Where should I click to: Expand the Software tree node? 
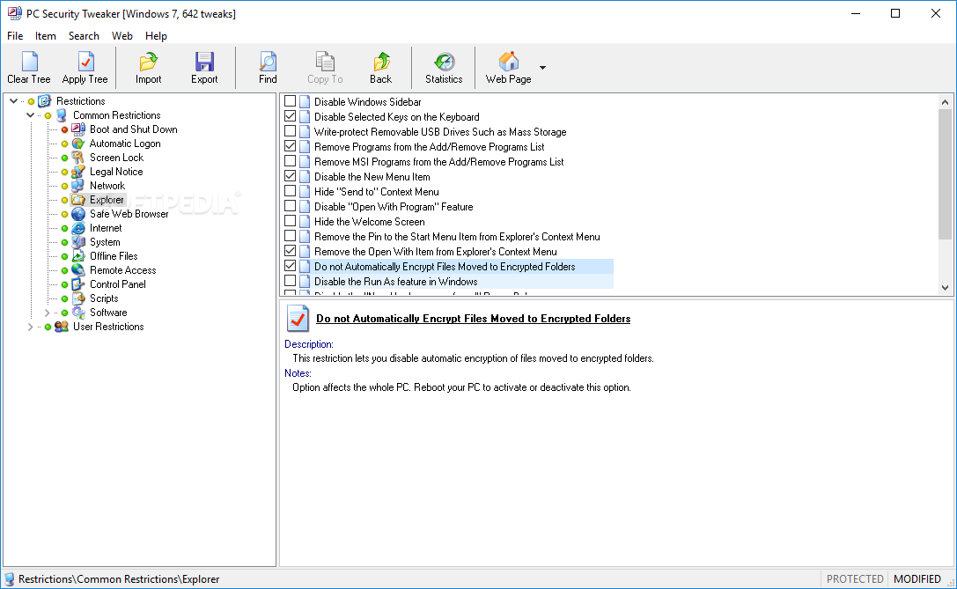[47, 313]
